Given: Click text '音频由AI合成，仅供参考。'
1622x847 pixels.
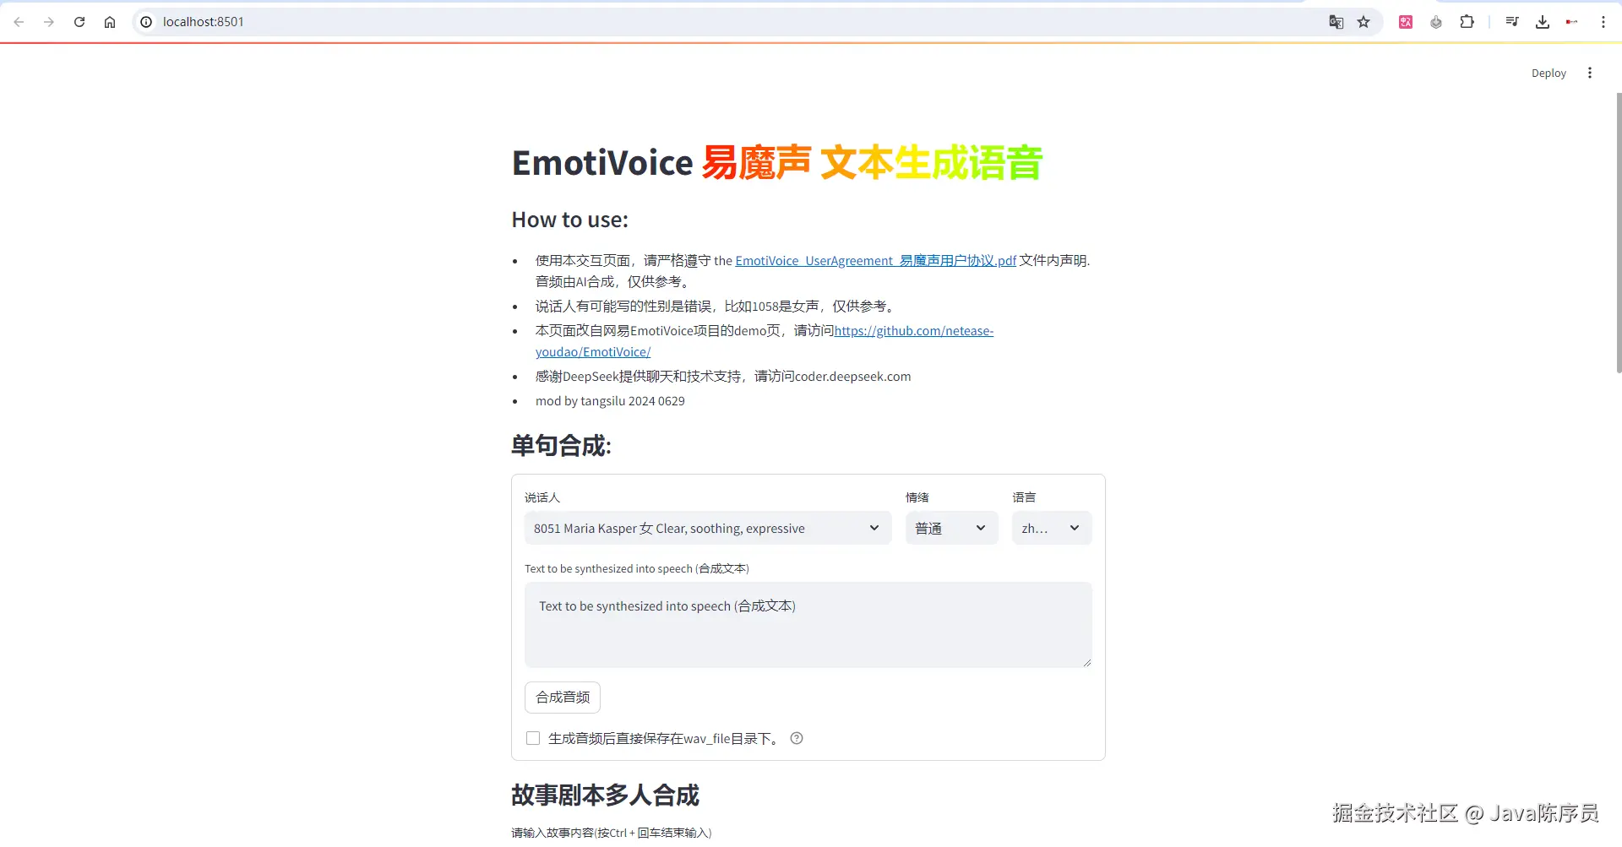Looking at the screenshot, I should [x=615, y=282].
